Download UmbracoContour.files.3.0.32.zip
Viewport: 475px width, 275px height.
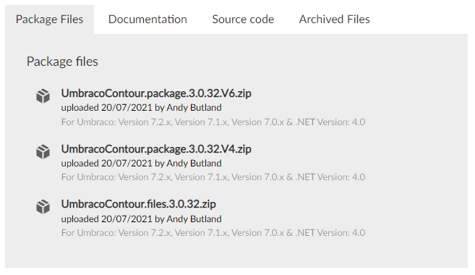click(x=138, y=204)
